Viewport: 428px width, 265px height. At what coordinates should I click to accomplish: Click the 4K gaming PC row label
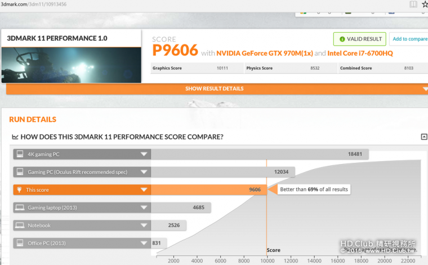pyautogui.click(x=43, y=154)
